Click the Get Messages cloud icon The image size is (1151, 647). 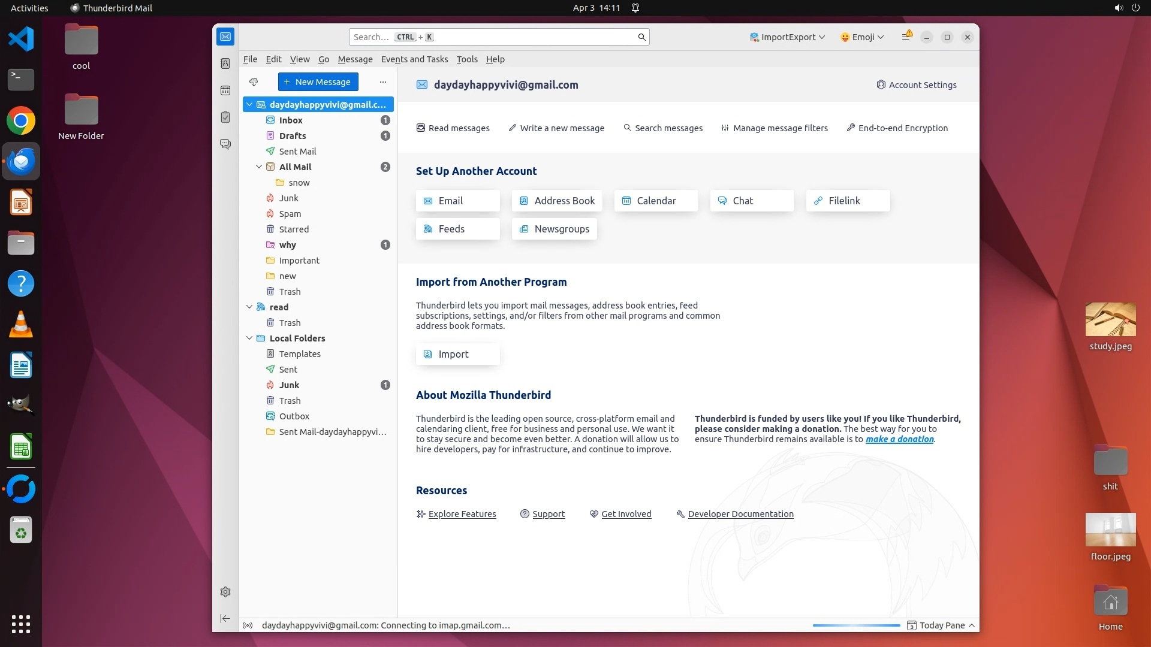pos(254,82)
